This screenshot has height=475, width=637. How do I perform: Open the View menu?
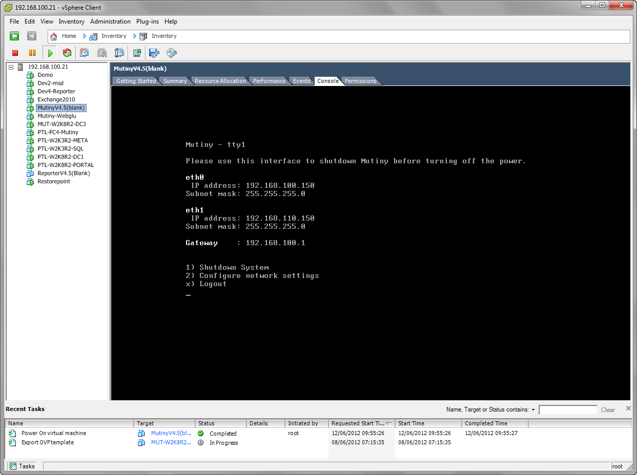point(47,21)
